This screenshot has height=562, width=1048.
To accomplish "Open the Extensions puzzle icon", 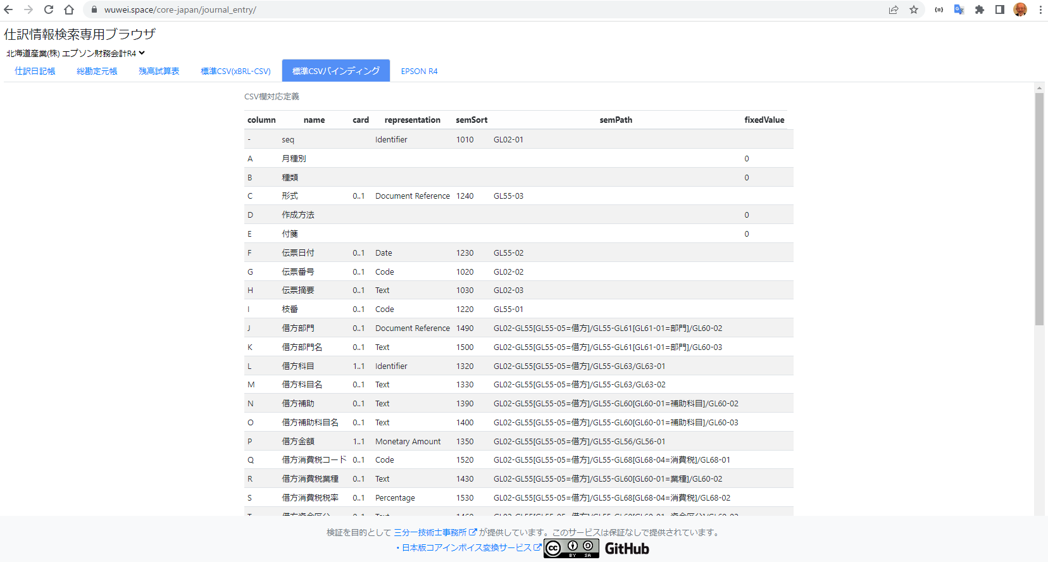I will (979, 9).
